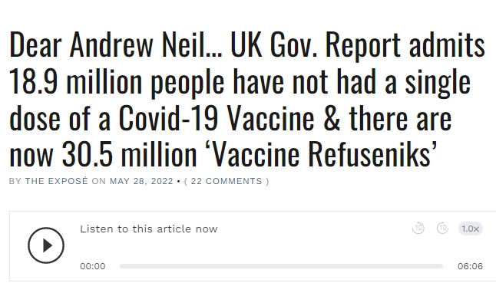Click '30.5 million' in the headline
Viewport: 496px width, 293px height.
click(130, 154)
